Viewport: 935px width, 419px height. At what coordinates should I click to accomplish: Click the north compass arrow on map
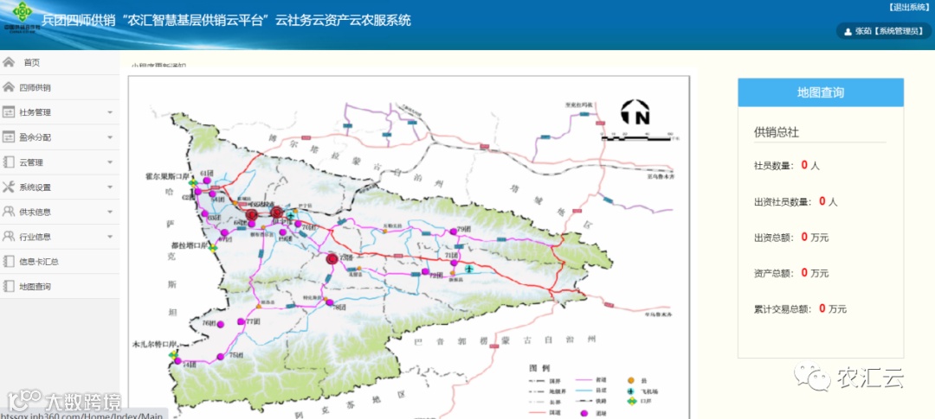click(x=635, y=112)
